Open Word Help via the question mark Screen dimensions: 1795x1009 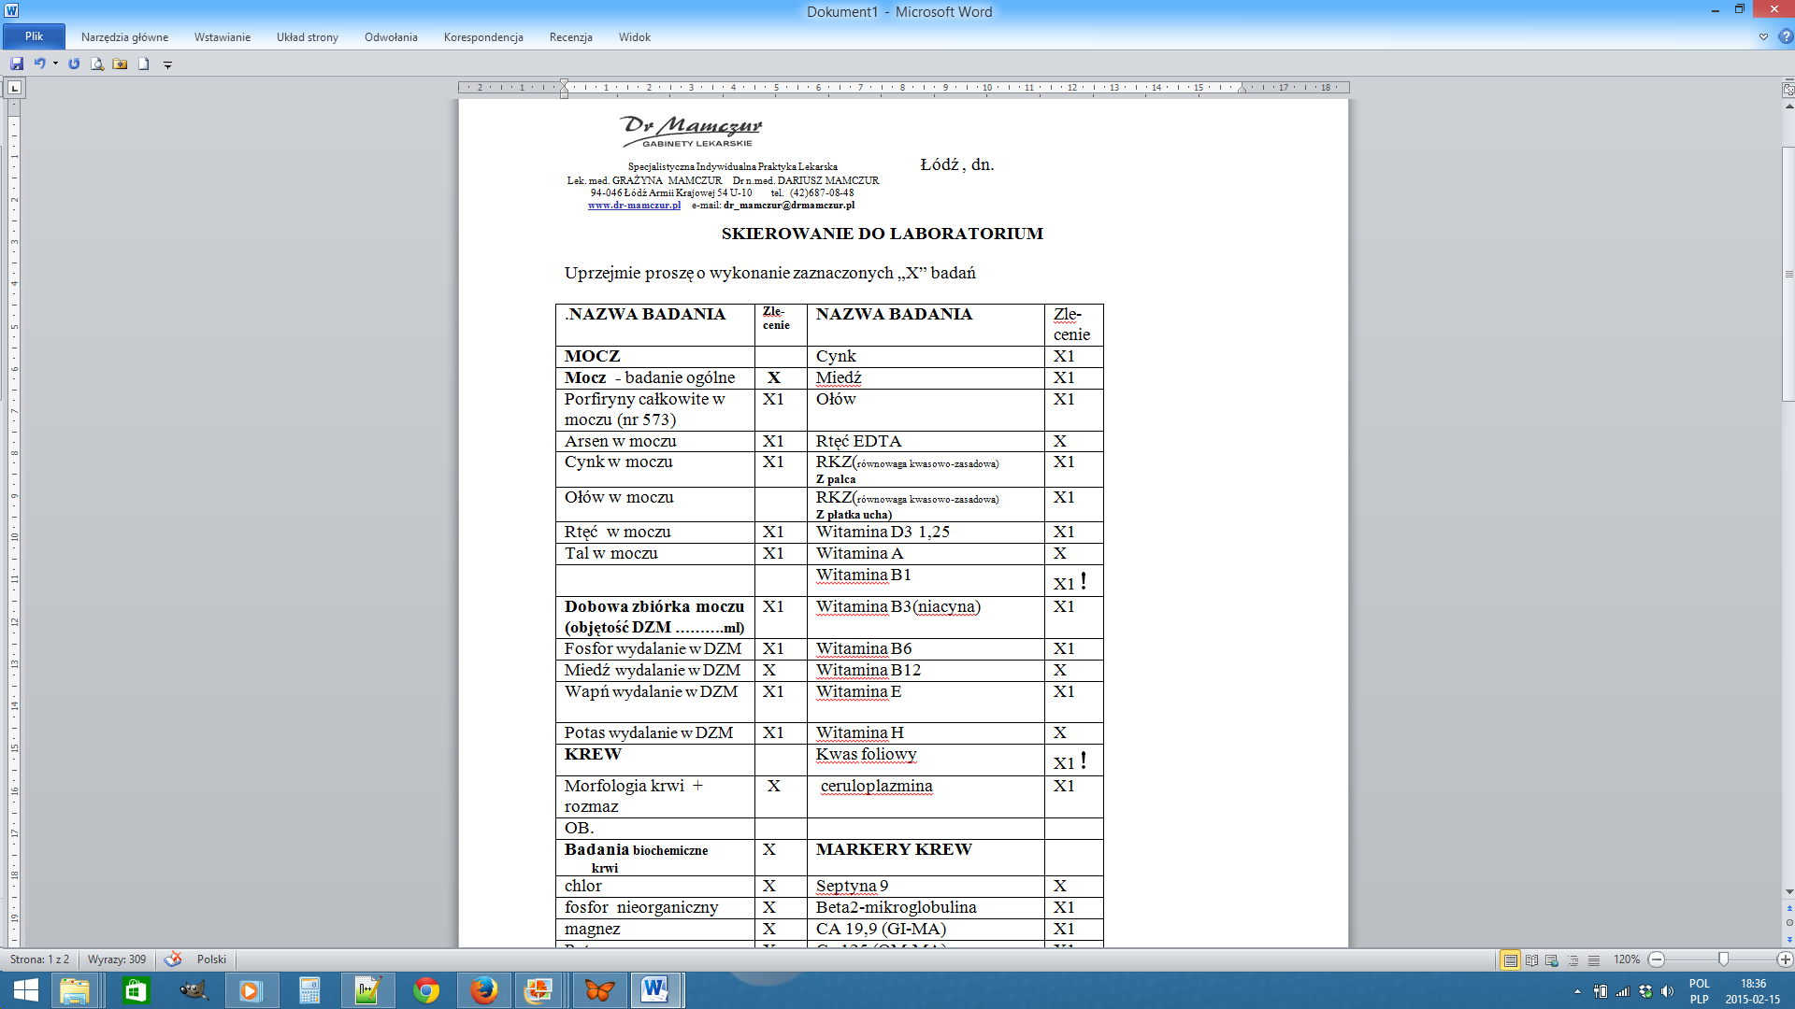(x=1785, y=37)
